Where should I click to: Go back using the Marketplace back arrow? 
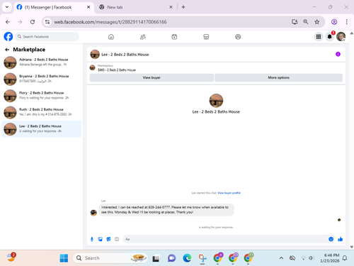(7, 50)
